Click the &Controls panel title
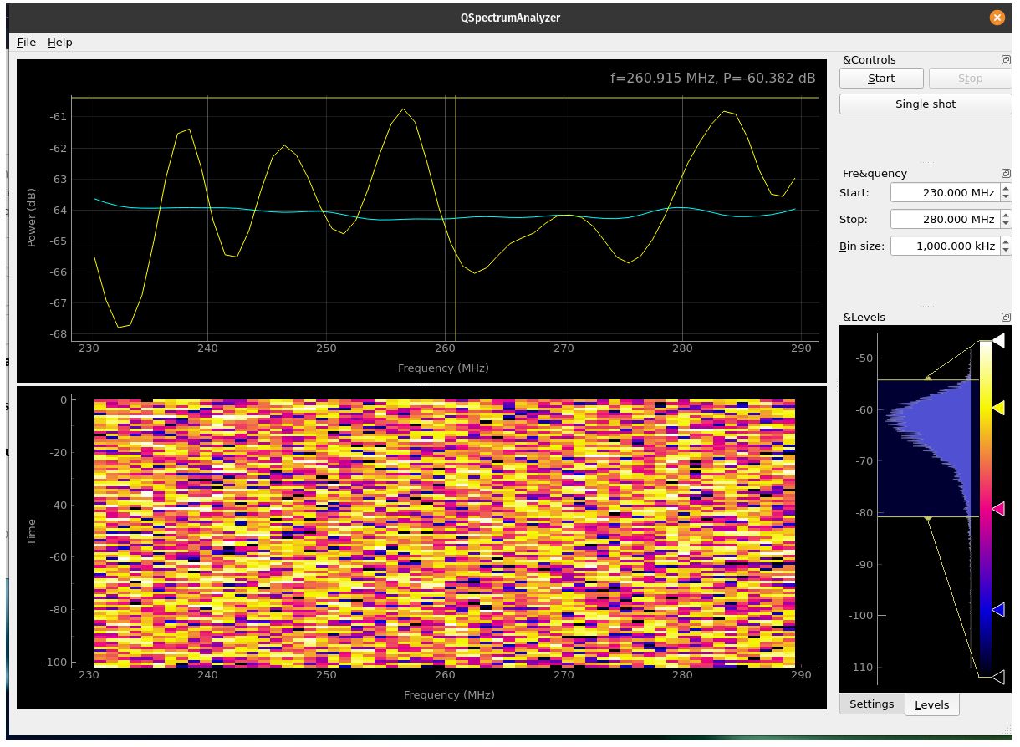Screen dimensions: 1020x747 [869, 60]
